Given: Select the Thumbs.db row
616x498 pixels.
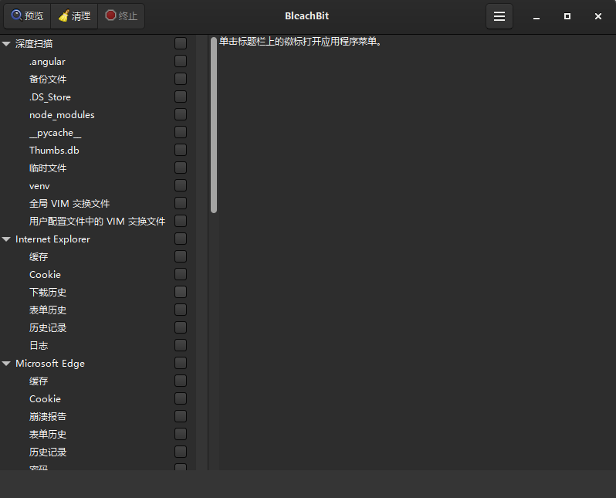Looking at the screenshot, I should click(98, 150).
